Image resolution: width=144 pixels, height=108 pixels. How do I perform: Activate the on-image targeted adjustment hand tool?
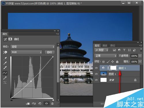(x=5, y=52)
